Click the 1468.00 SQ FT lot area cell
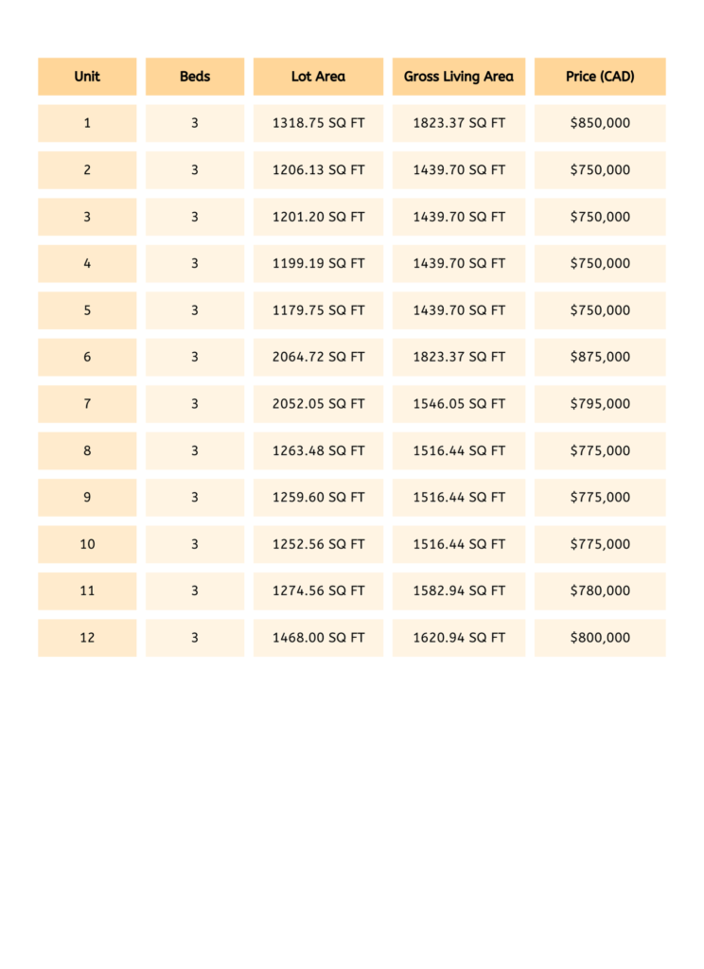Screen dimensions: 704x969 (x=318, y=638)
